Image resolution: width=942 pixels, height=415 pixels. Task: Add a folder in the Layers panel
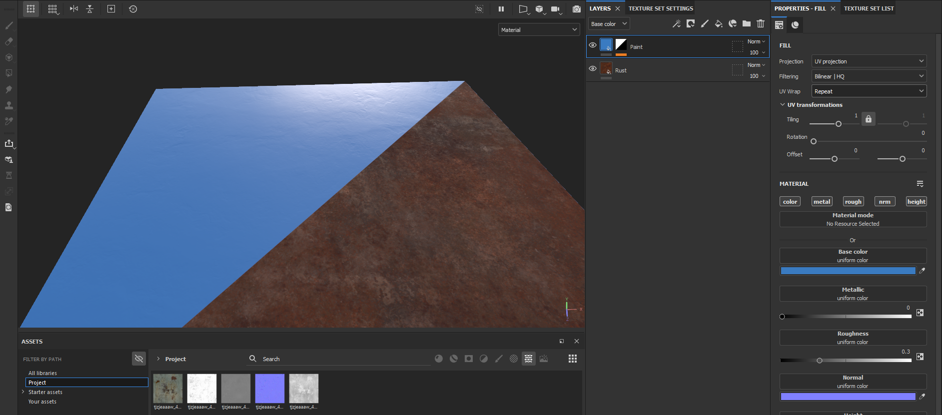(x=747, y=23)
